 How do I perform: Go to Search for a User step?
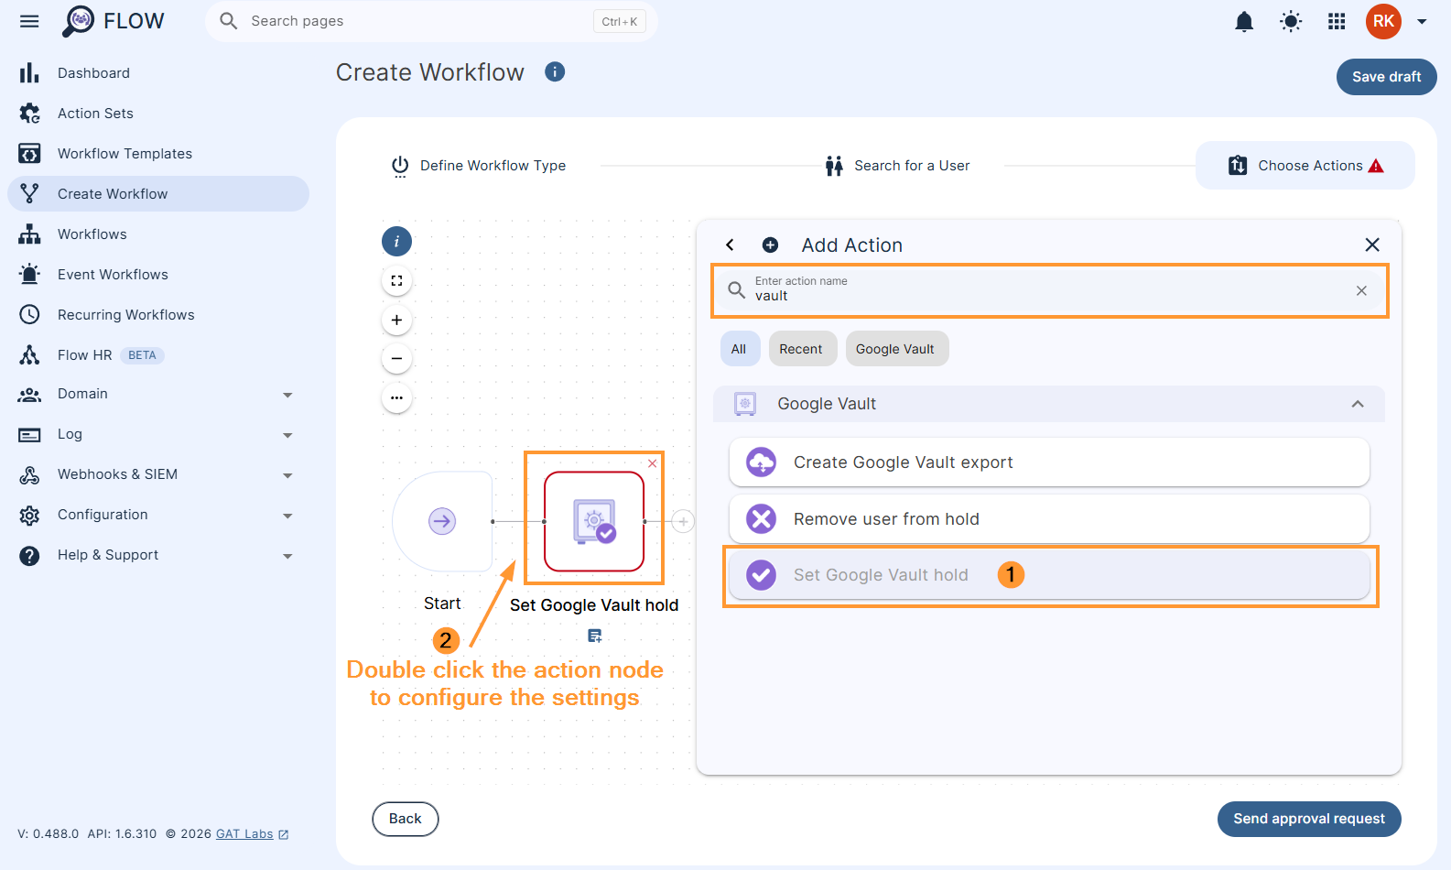pos(897,166)
